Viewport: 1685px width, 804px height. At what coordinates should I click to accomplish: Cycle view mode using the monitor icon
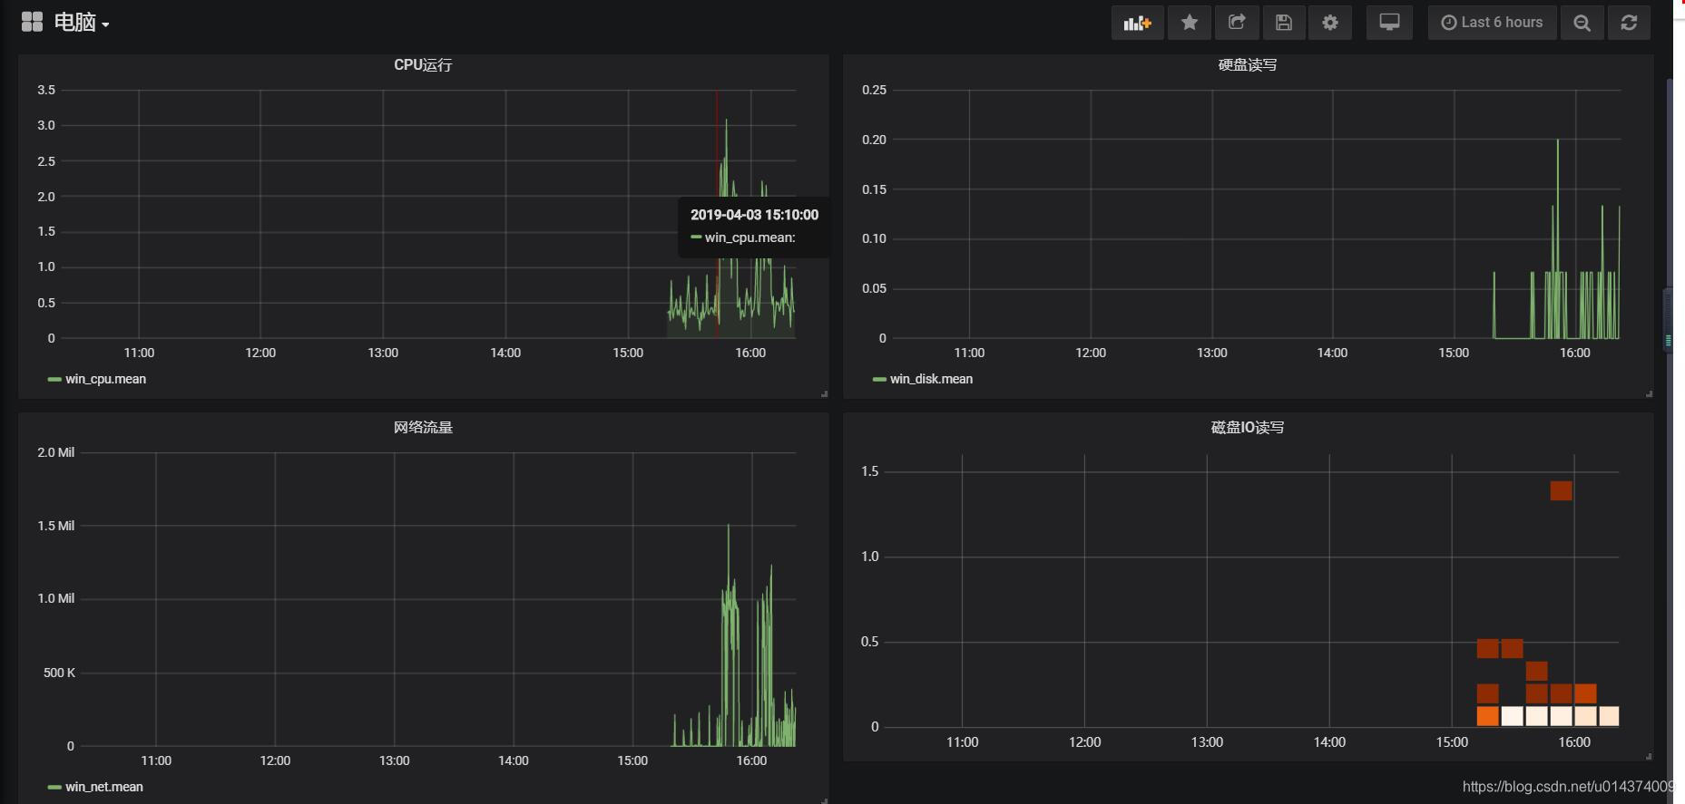[x=1389, y=23]
